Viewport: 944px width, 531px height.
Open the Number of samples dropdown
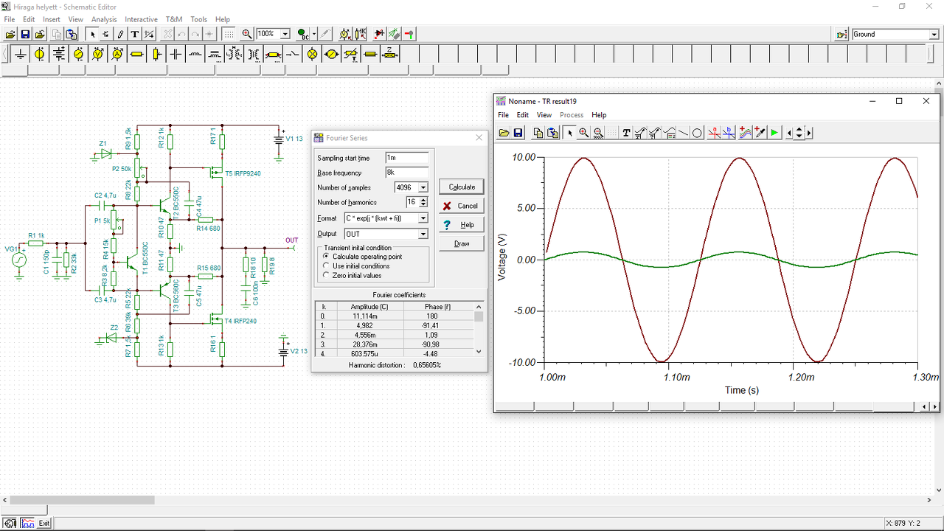click(423, 188)
